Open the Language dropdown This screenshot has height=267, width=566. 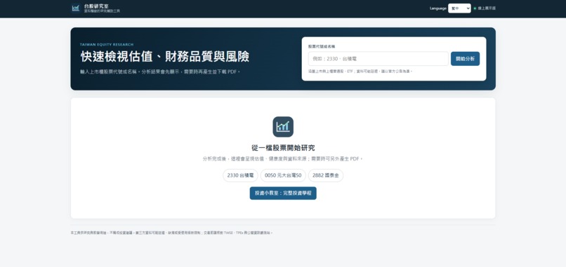pos(459,8)
